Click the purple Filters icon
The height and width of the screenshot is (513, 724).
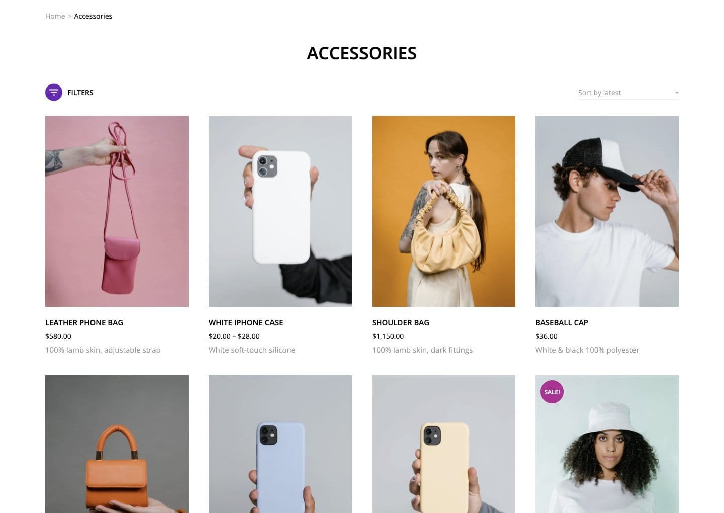pos(54,92)
